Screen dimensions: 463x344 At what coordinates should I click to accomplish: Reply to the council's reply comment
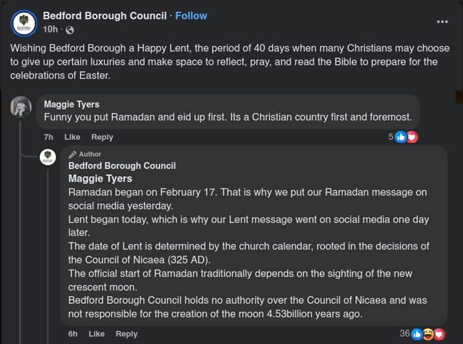126,334
